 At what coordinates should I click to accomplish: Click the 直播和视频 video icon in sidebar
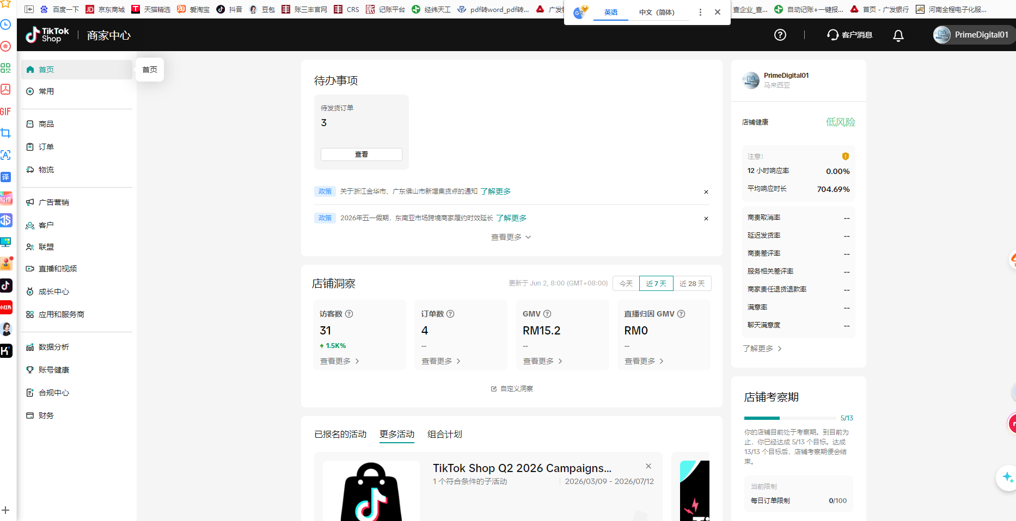(30, 269)
